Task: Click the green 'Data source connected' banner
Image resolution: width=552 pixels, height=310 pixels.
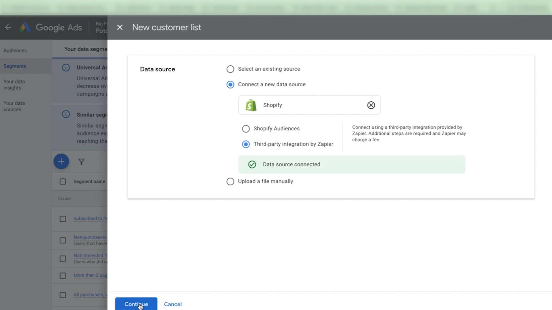Action: pos(351,164)
